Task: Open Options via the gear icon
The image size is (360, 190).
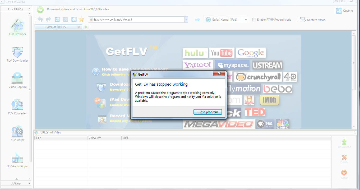Action: click(x=339, y=11)
